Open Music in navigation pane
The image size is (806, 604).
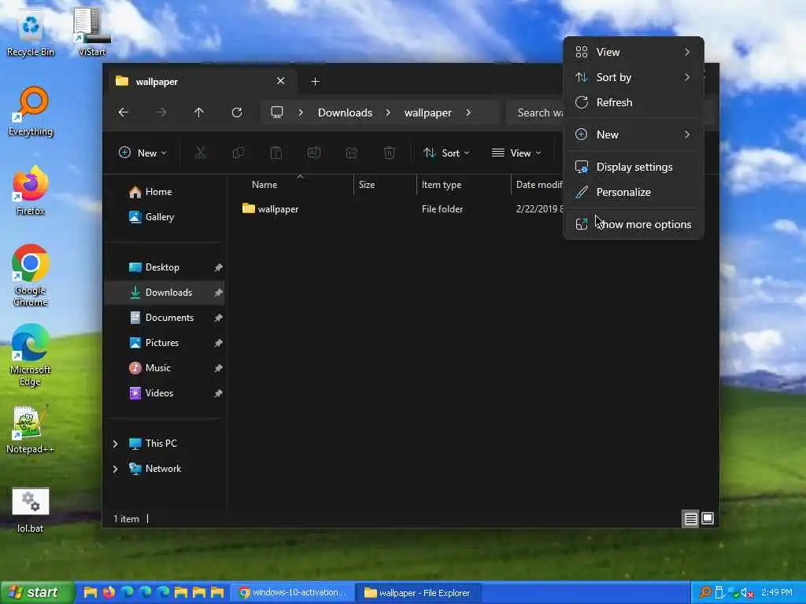click(165, 368)
